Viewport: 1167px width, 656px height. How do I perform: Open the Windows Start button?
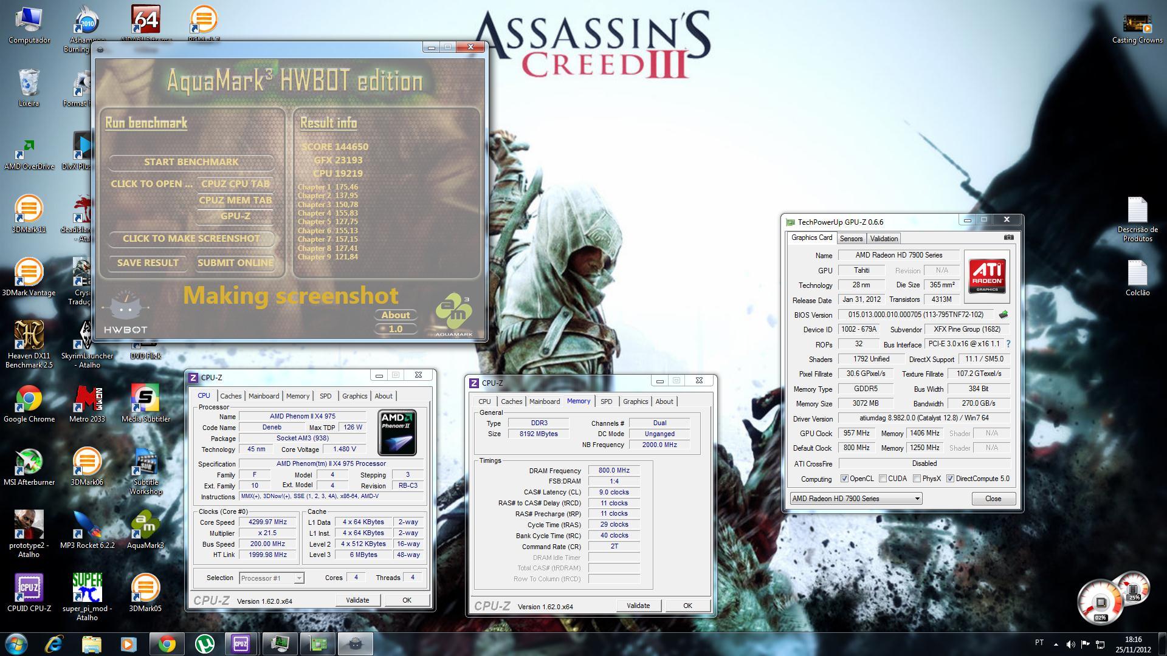(x=16, y=643)
